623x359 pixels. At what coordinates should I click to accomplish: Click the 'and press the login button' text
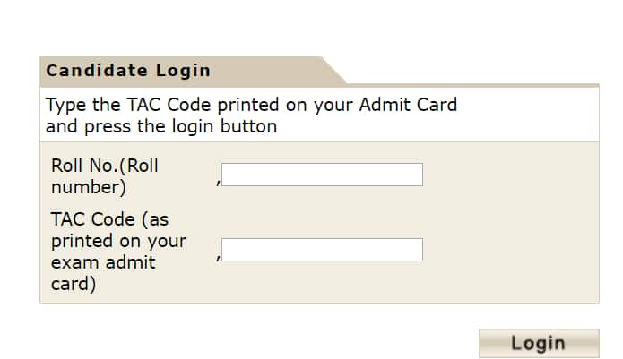click(x=161, y=126)
